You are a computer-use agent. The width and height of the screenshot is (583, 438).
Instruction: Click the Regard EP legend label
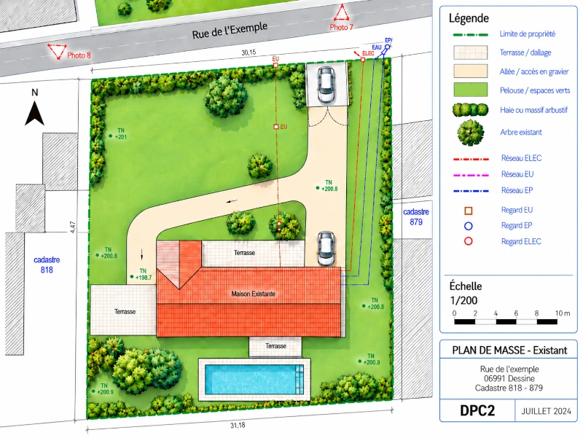pos(517,225)
